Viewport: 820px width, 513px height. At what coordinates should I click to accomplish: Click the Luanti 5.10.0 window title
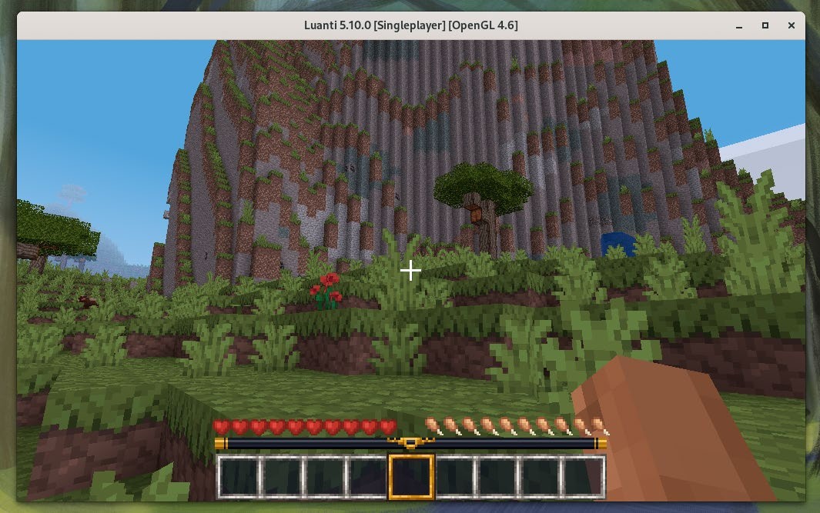(411, 25)
